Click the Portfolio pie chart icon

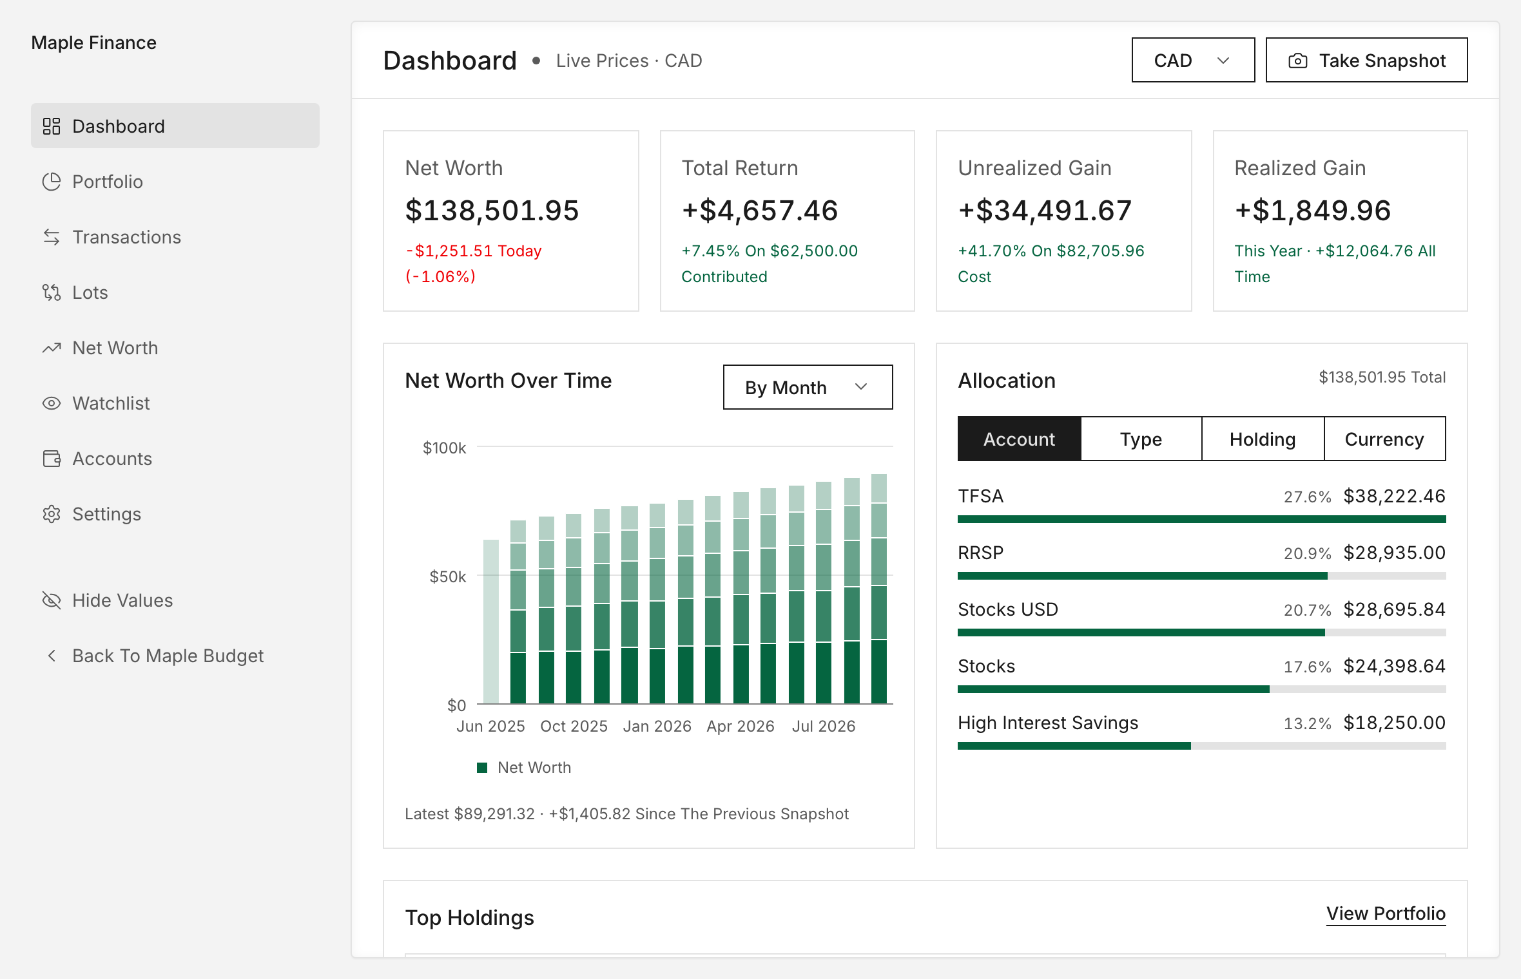tap(52, 182)
